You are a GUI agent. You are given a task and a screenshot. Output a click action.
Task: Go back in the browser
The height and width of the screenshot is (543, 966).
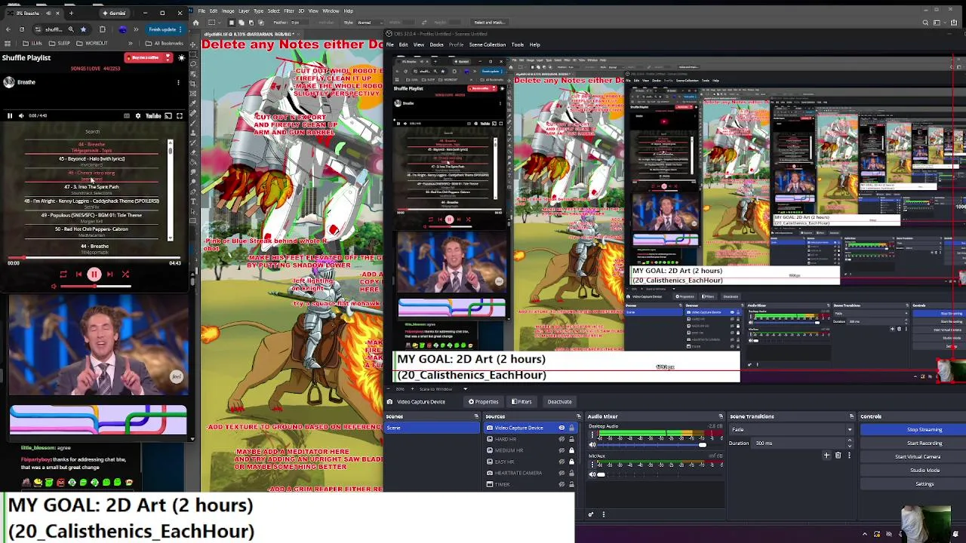[8, 29]
